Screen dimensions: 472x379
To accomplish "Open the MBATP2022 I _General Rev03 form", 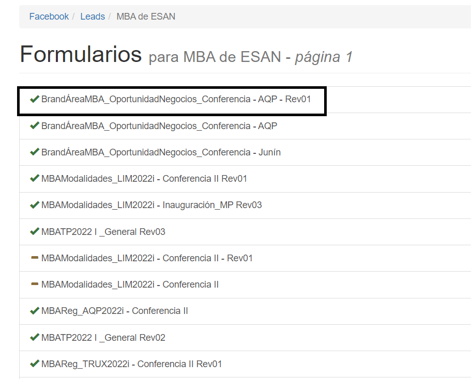I will (103, 232).
